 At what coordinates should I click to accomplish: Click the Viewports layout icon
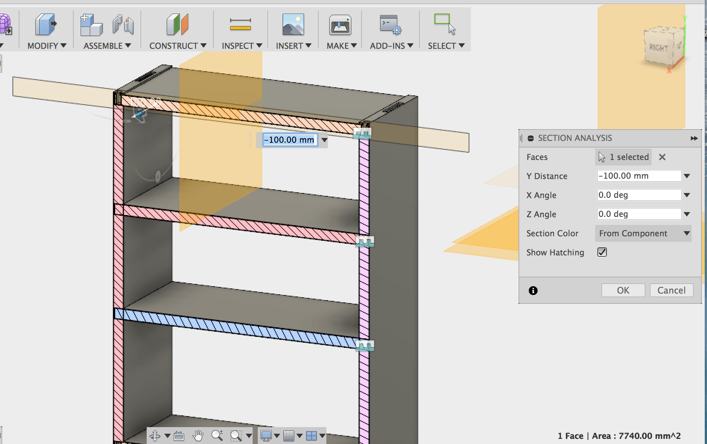(x=311, y=436)
